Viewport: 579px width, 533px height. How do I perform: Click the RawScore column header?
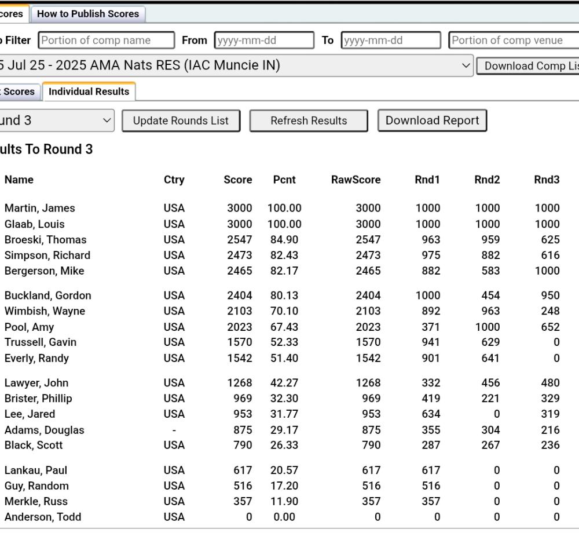click(x=356, y=180)
